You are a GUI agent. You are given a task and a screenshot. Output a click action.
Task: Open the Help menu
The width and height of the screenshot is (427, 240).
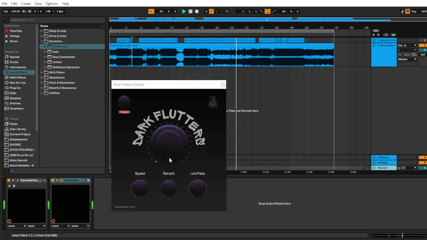click(x=65, y=3)
